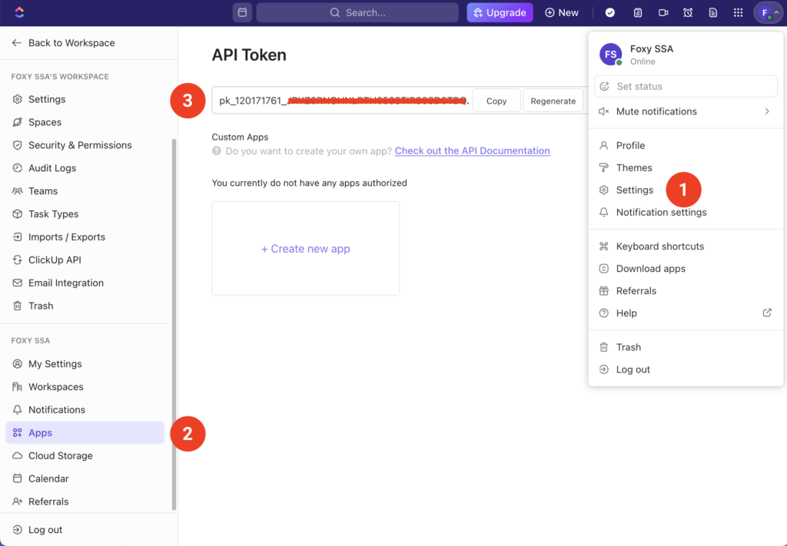Viewport: 787px width, 546px height.
Task: Click the docs page icon in top bar
Action: point(713,12)
